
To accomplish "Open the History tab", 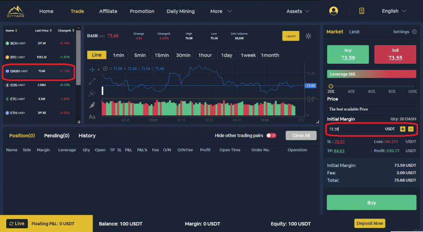I will (87, 136).
